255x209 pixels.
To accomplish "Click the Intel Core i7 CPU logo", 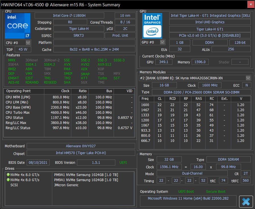I will [18, 26].
